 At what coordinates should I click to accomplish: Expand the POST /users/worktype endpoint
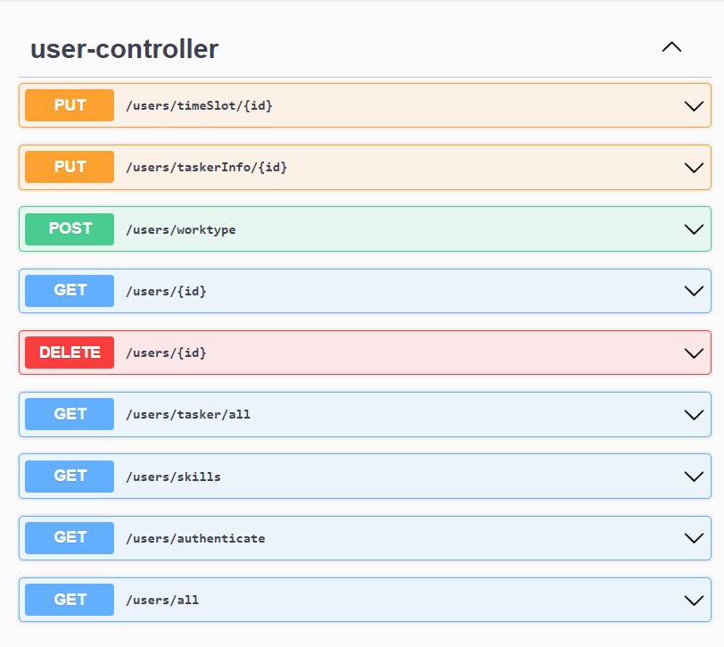(x=694, y=228)
